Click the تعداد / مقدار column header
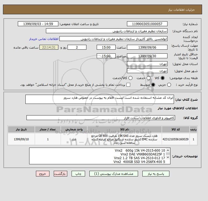 click(x=48, y=129)
